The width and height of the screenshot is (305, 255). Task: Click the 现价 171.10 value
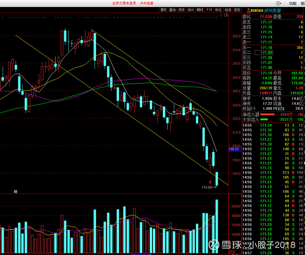(x=266, y=73)
